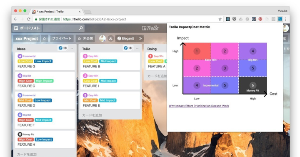Image resolution: width=300 pixels, height=157 pixels.
Task: Click the search magnifier icon in Trello header
Action: (81, 28)
